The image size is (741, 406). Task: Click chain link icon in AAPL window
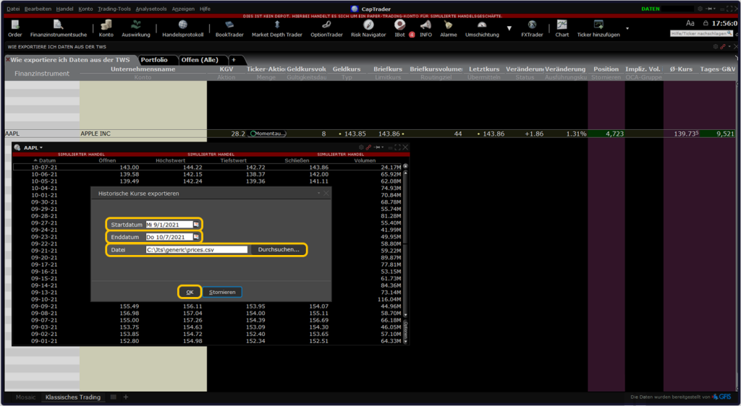368,147
